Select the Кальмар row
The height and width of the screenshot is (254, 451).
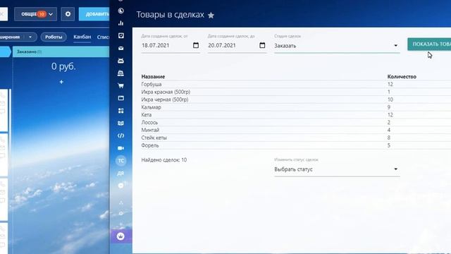click(296, 107)
